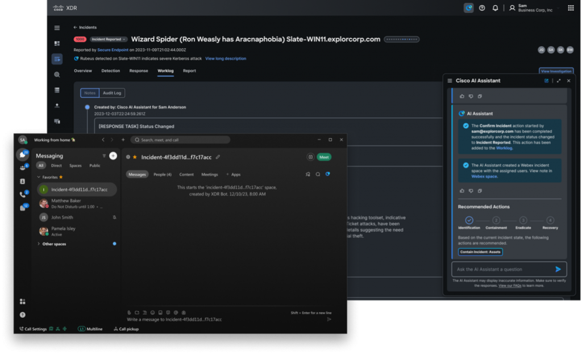Switch to the Response tab in incident
Viewport: 582px width, 356px height.
(x=139, y=71)
